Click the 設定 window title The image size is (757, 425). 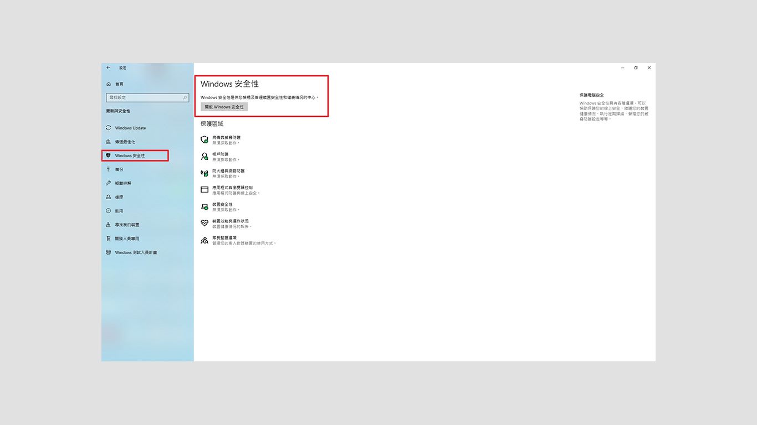pyautogui.click(x=122, y=68)
